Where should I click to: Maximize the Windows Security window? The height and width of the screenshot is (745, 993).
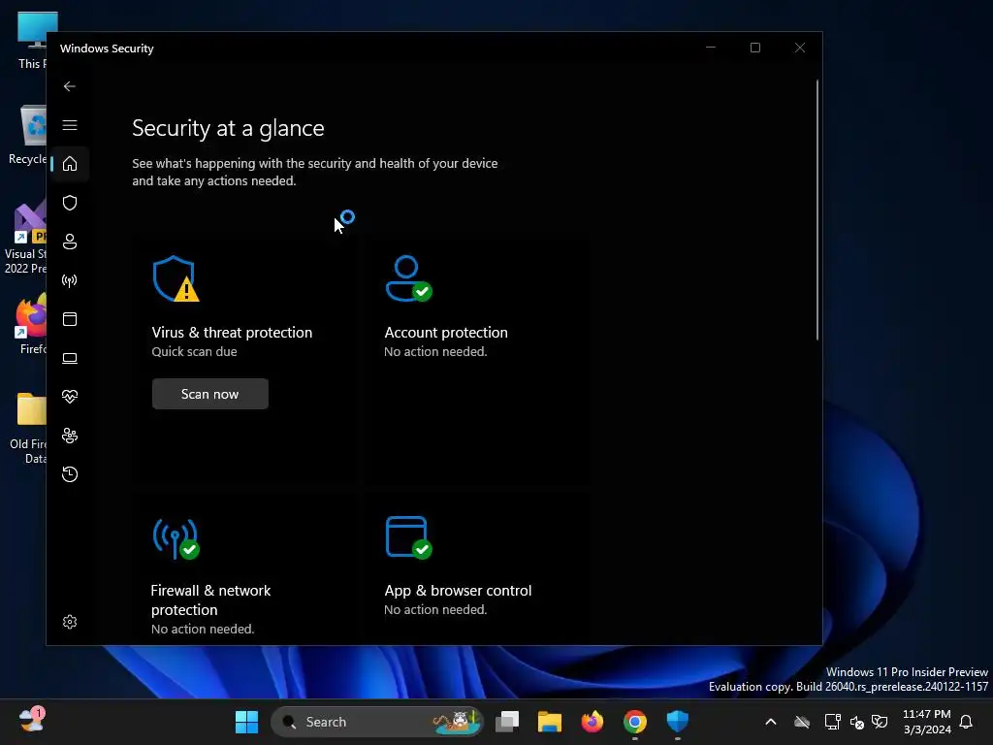(x=754, y=48)
